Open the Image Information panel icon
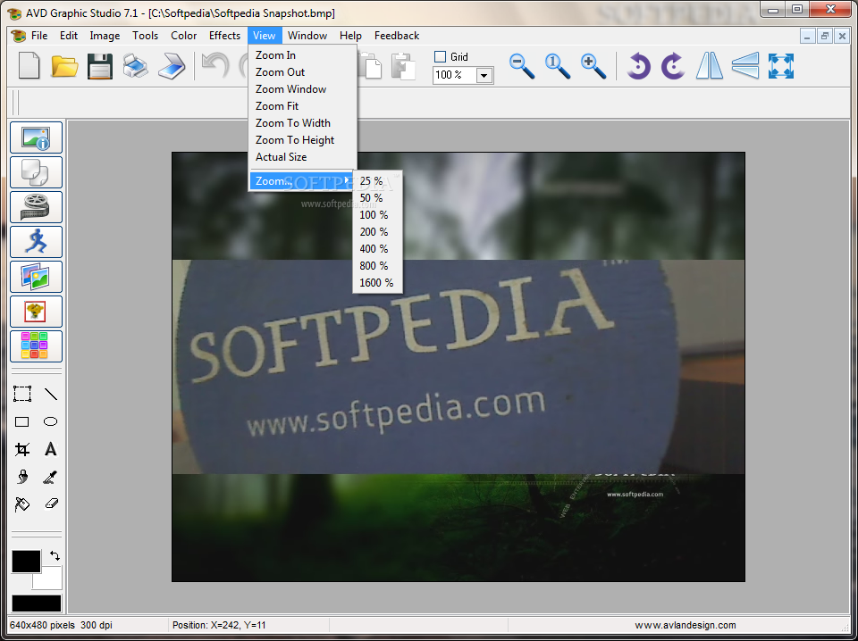The width and height of the screenshot is (858, 641). click(x=36, y=137)
